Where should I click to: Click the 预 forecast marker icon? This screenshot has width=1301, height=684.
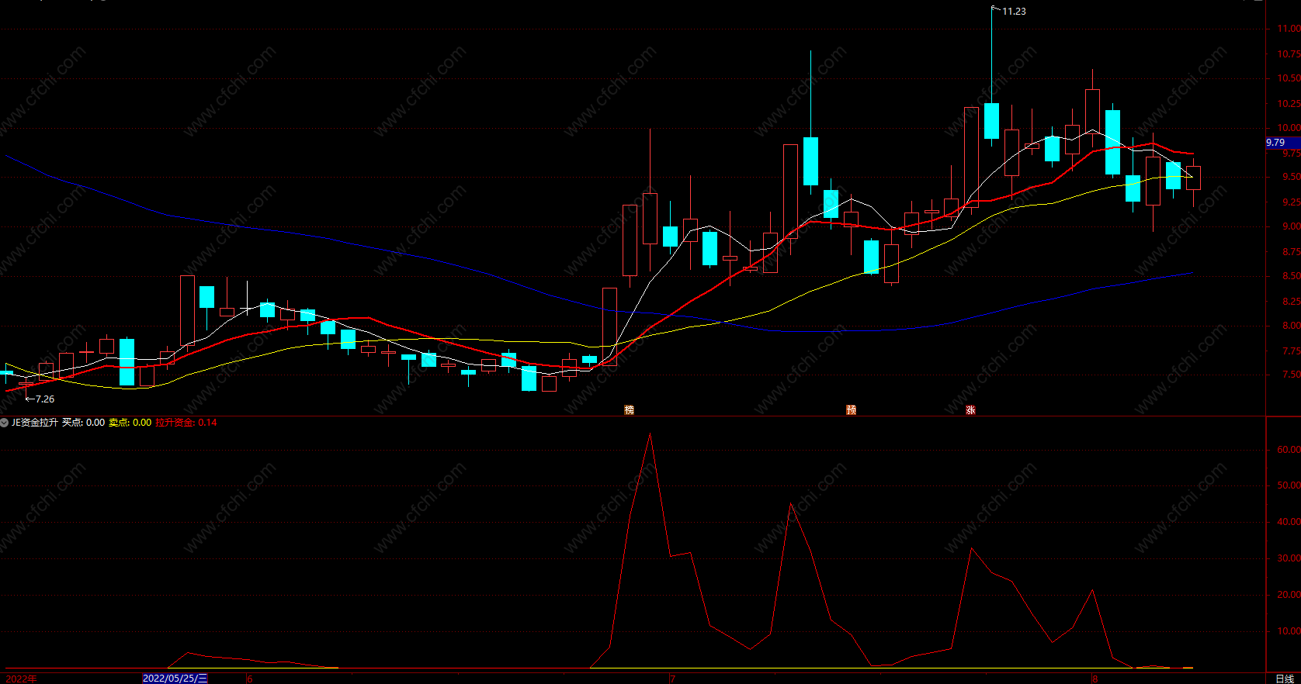(x=851, y=409)
